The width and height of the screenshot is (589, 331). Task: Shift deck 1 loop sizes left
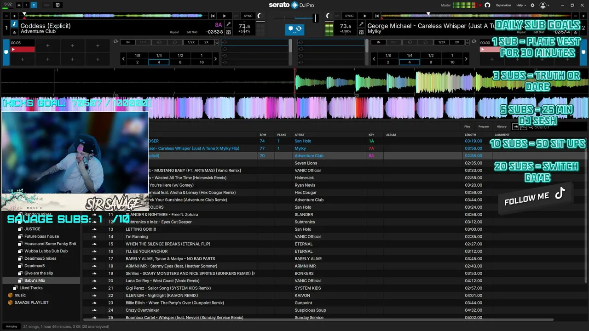click(x=123, y=59)
